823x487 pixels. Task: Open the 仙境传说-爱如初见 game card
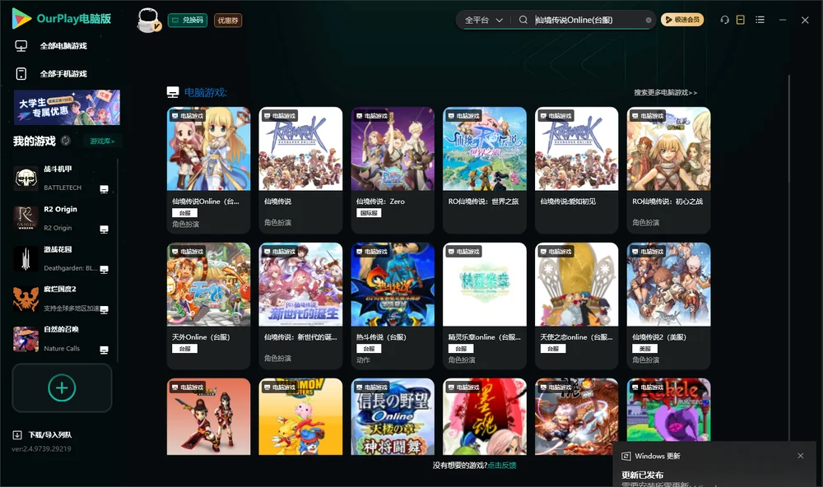pyautogui.click(x=576, y=170)
